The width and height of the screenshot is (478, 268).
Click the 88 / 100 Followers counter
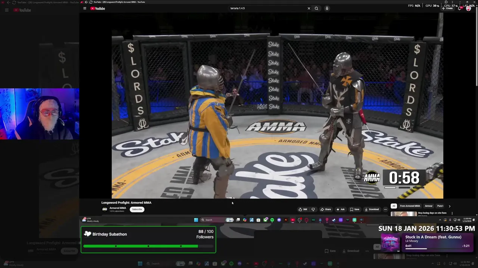(205, 234)
